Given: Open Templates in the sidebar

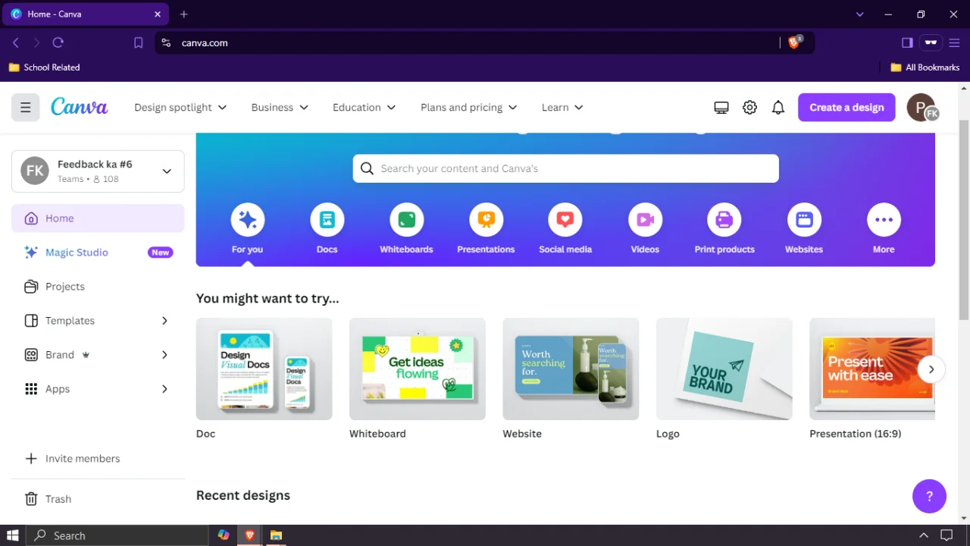Looking at the screenshot, I should tap(98, 321).
